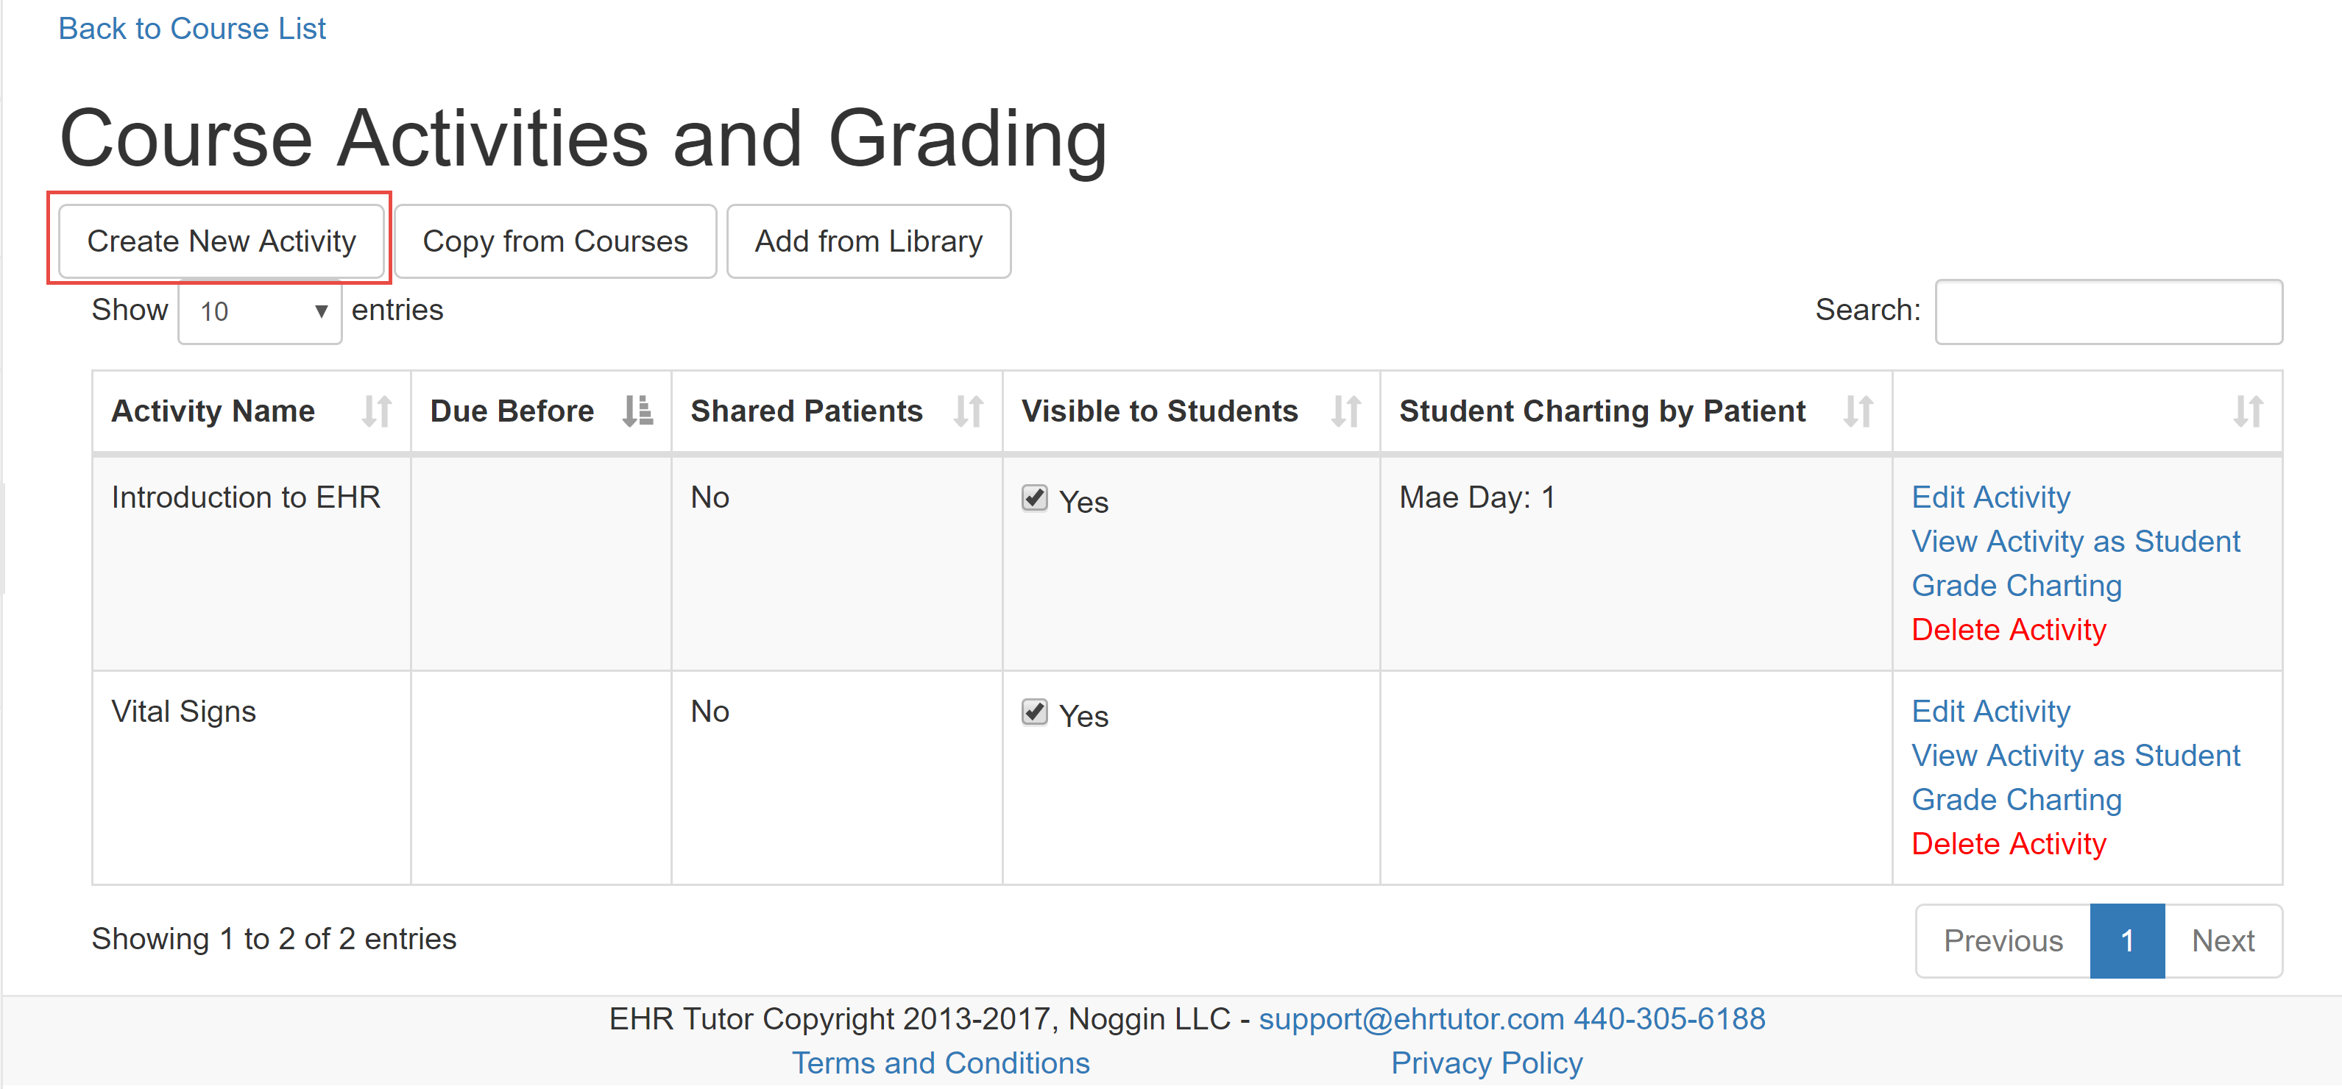Go to page 1 in pagination
The height and width of the screenshot is (1089, 2342).
2126,941
